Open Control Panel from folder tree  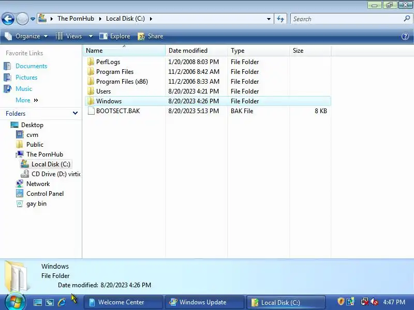coord(45,194)
